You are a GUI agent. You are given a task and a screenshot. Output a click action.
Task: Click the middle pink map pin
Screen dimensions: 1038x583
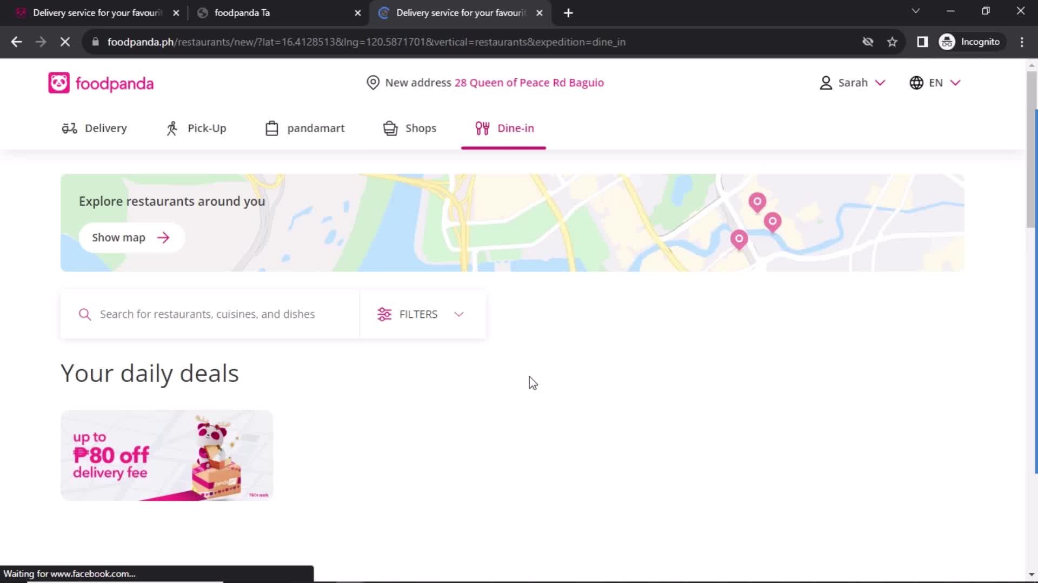coord(773,222)
